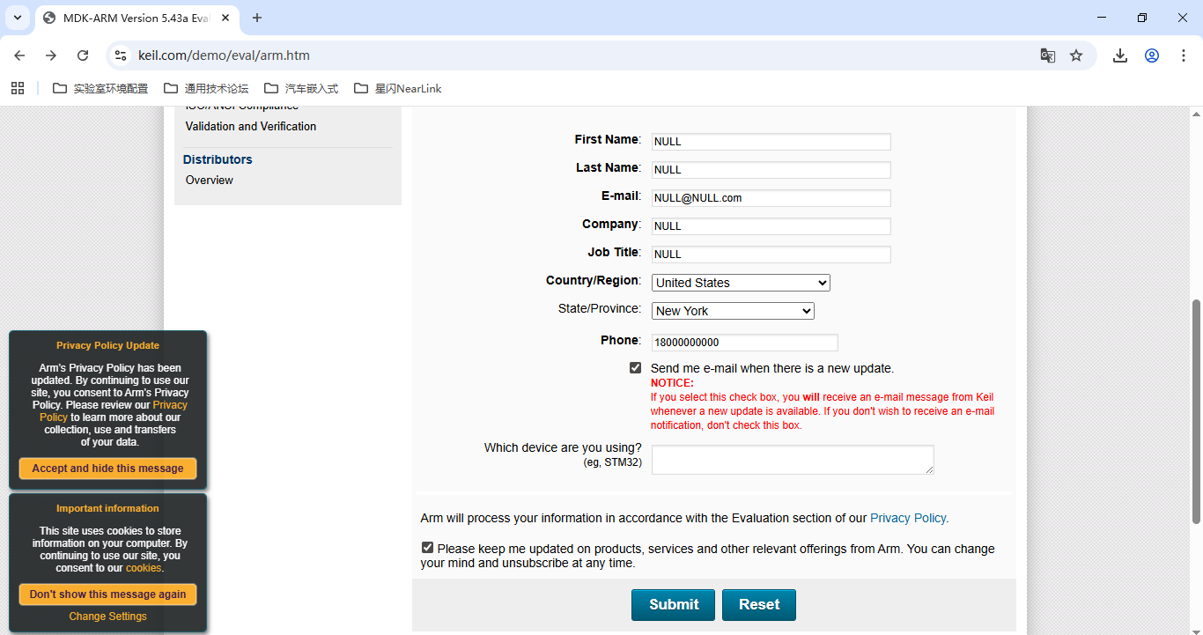Open the tab search dropdown arrow

(x=17, y=18)
